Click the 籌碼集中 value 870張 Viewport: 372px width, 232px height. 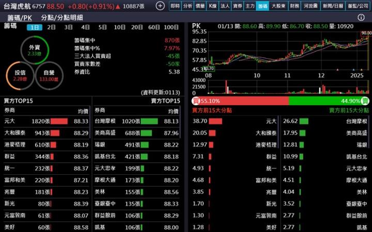172,41
